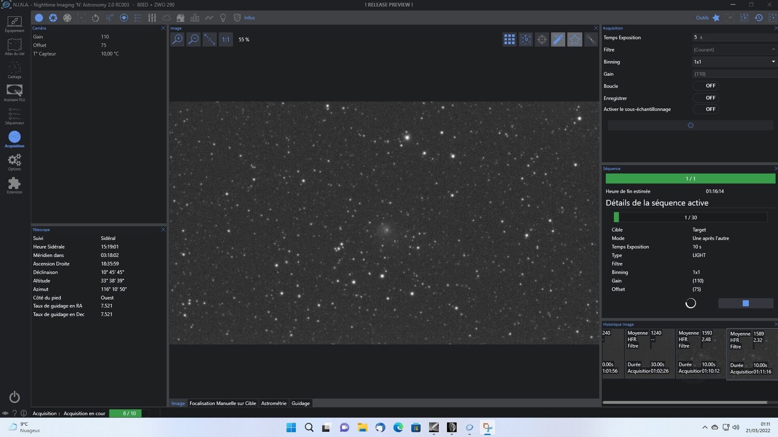Zoom out of the image
778x437 pixels.
point(193,39)
